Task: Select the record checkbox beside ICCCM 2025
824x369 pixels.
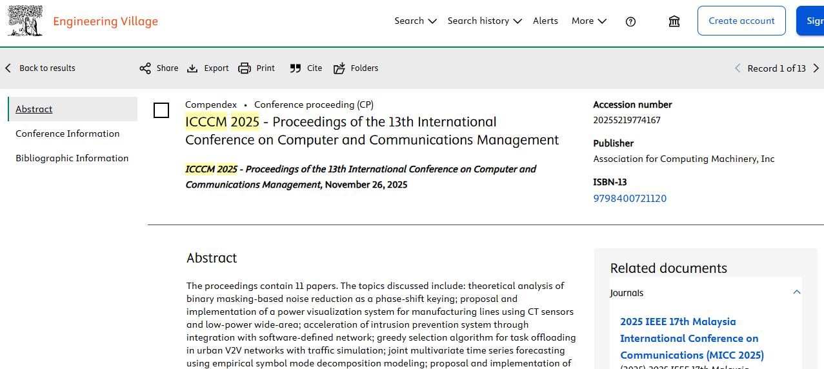Action: click(x=161, y=110)
